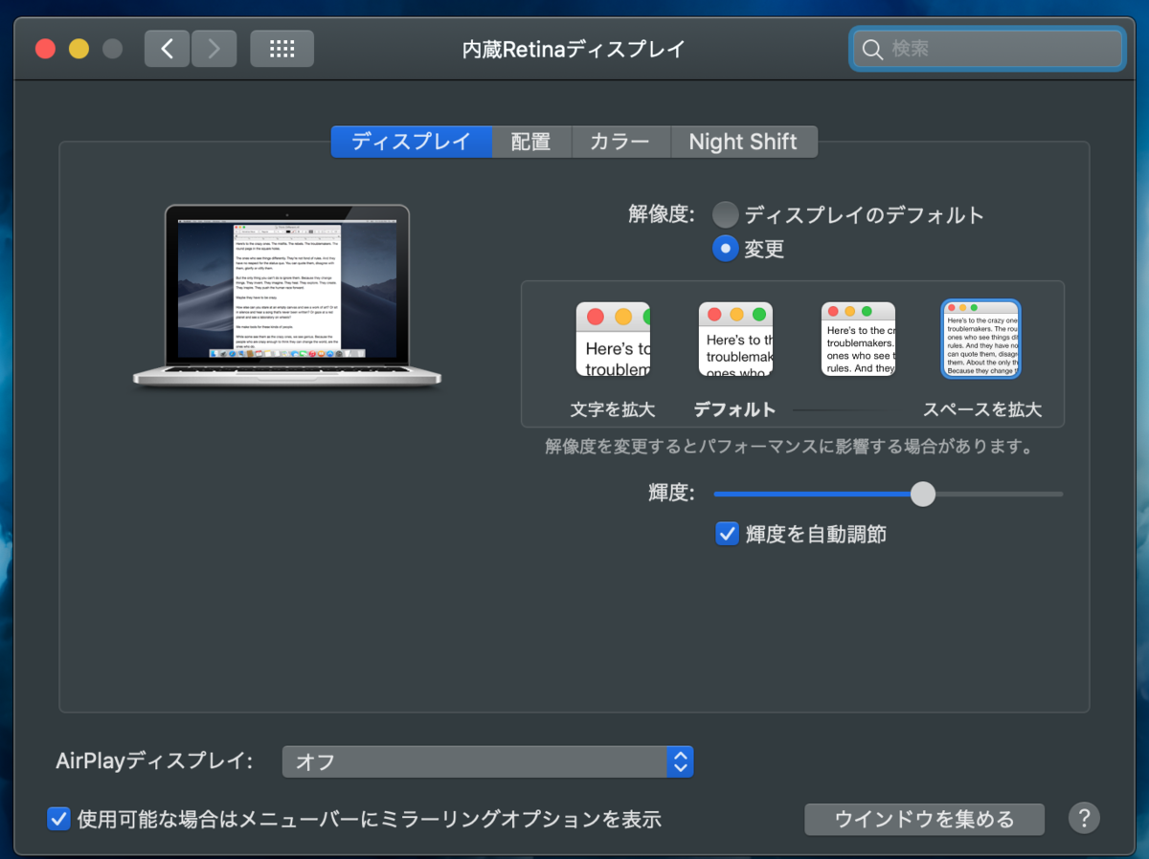Go forward with the right chevron button
Screen dimensions: 1149x859
coord(214,48)
